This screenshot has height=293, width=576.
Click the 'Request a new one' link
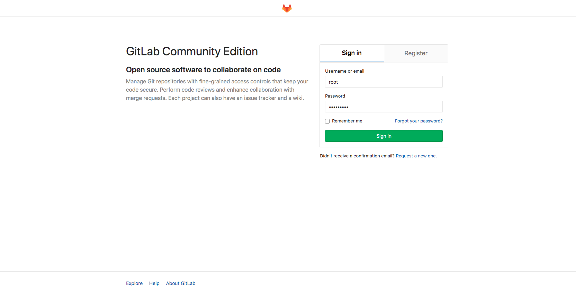(416, 156)
